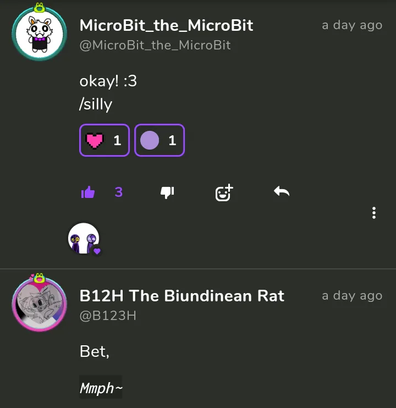Open the add reaction emoji picker
396x408 pixels.
[224, 192]
